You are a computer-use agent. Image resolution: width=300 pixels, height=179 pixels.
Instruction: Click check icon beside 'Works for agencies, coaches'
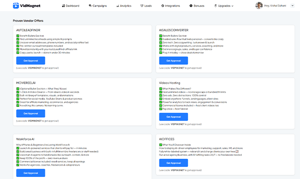click(18, 165)
